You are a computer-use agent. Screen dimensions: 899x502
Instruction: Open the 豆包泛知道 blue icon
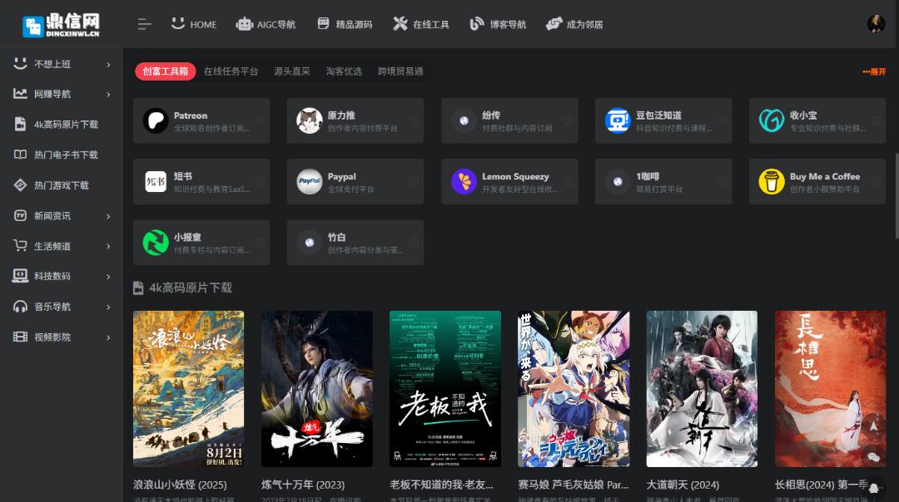[618, 121]
